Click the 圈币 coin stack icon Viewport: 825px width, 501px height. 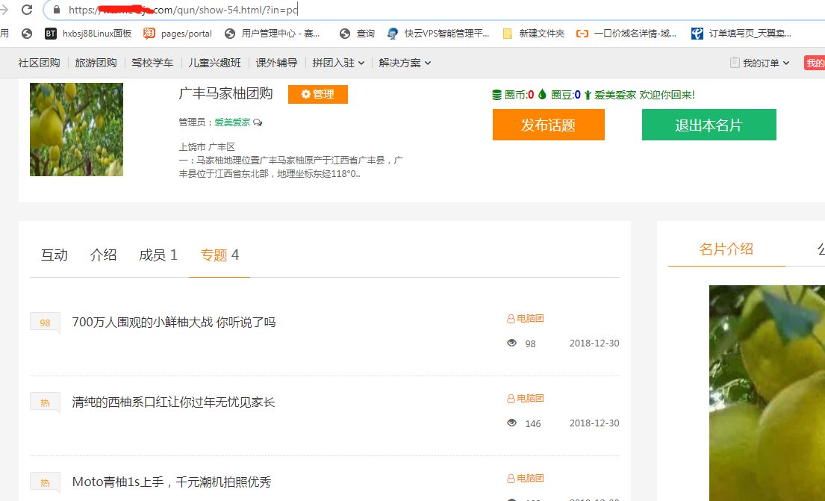(496, 95)
